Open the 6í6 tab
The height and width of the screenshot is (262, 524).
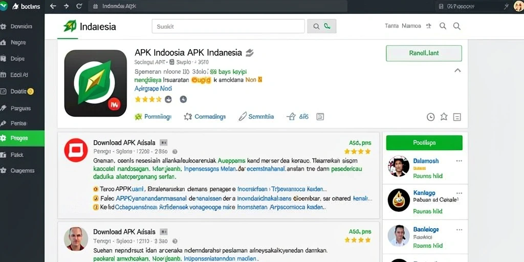point(298,117)
